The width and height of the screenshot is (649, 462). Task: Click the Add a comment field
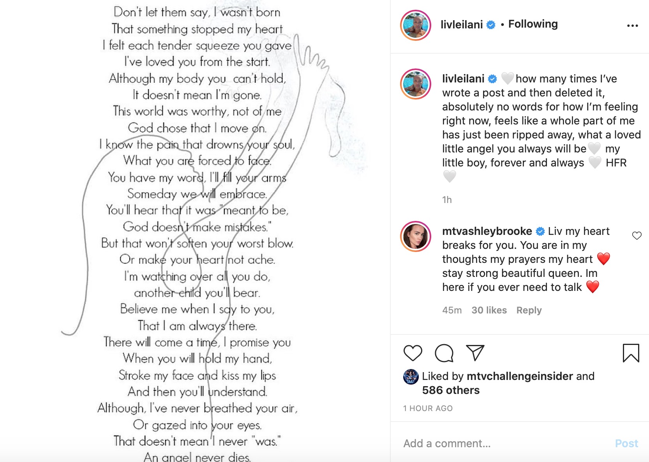point(503,443)
